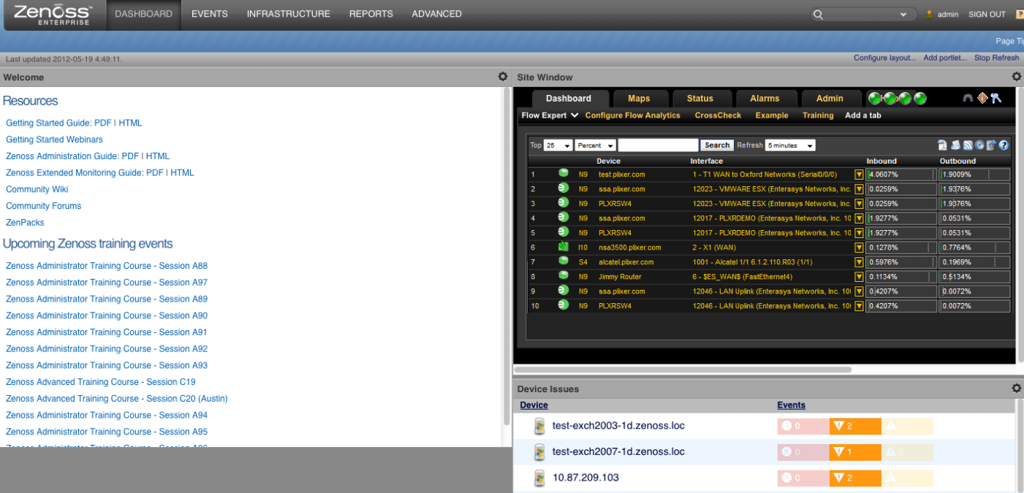This screenshot has height=493, width=1024.
Task: Click the 1.9009% outbound utilization bar
Action: pos(974,175)
